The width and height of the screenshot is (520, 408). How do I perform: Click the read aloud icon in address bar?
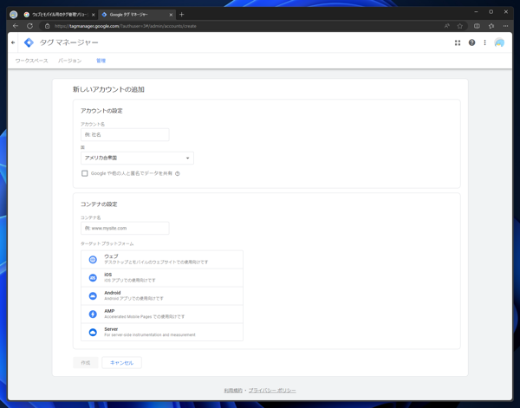447,26
